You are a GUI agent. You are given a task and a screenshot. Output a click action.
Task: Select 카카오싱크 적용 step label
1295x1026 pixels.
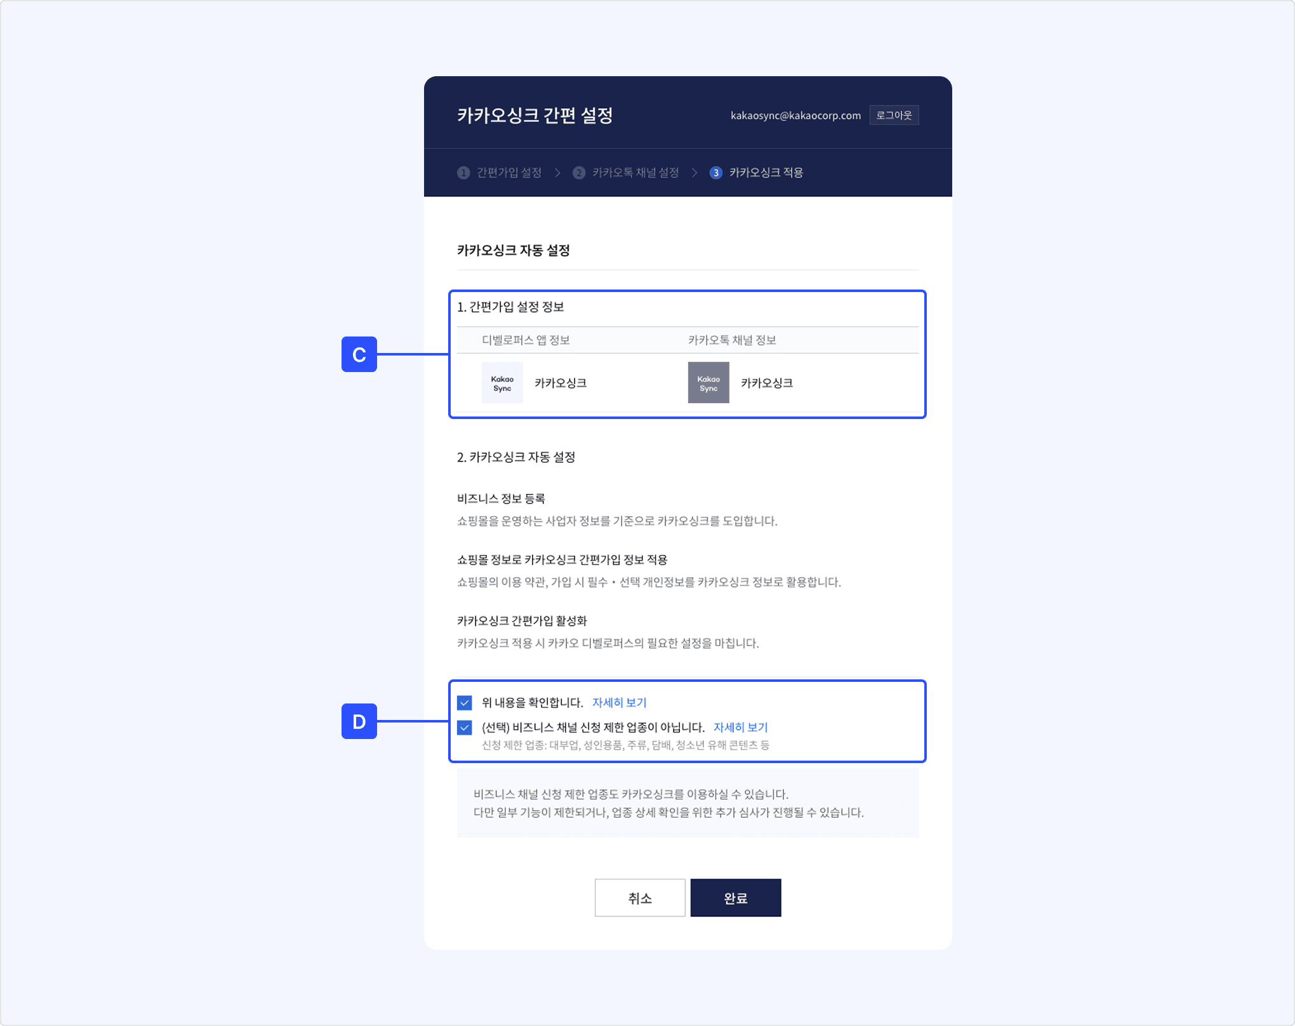(x=766, y=173)
